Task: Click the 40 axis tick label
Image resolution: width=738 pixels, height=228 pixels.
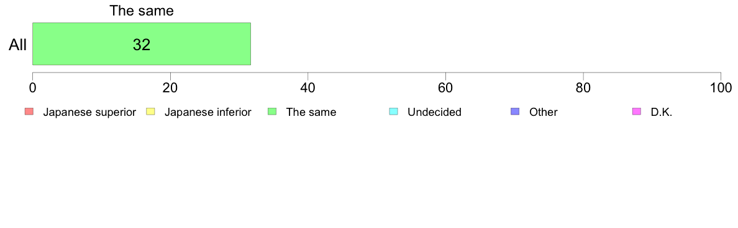Action: pos(308,88)
